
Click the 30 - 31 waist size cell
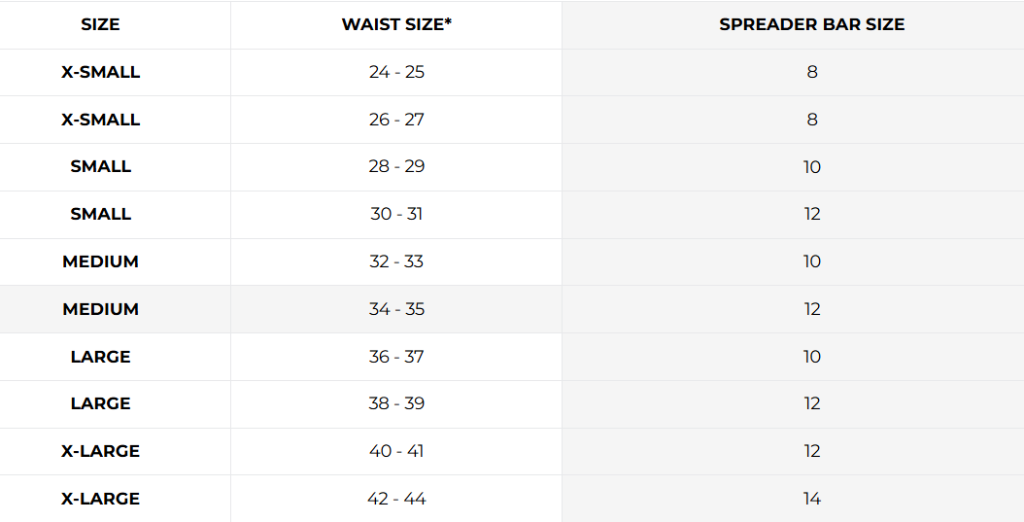pyautogui.click(x=396, y=214)
